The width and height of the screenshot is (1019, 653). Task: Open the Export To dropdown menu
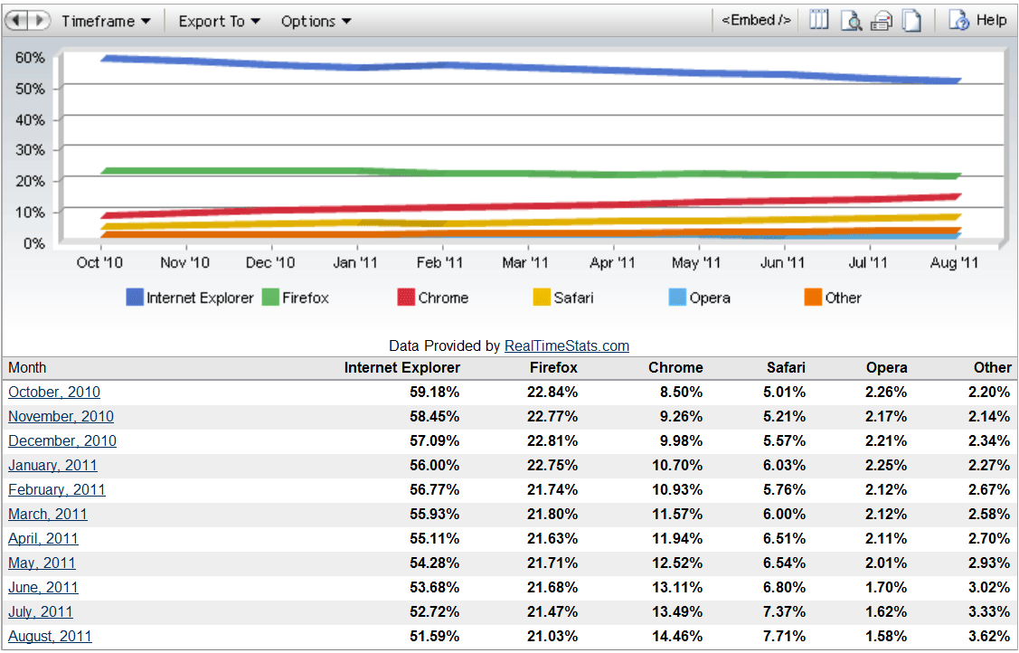click(219, 21)
